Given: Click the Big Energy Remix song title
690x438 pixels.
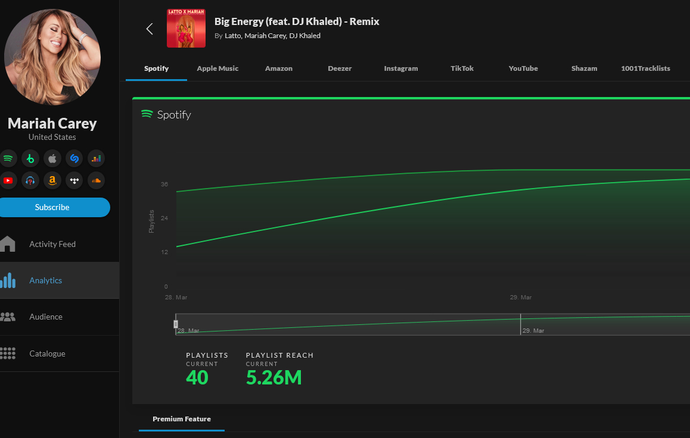Looking at the screenshot, I should point(297,21).
